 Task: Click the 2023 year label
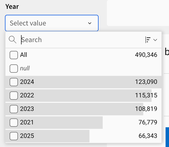coord(27,109)
